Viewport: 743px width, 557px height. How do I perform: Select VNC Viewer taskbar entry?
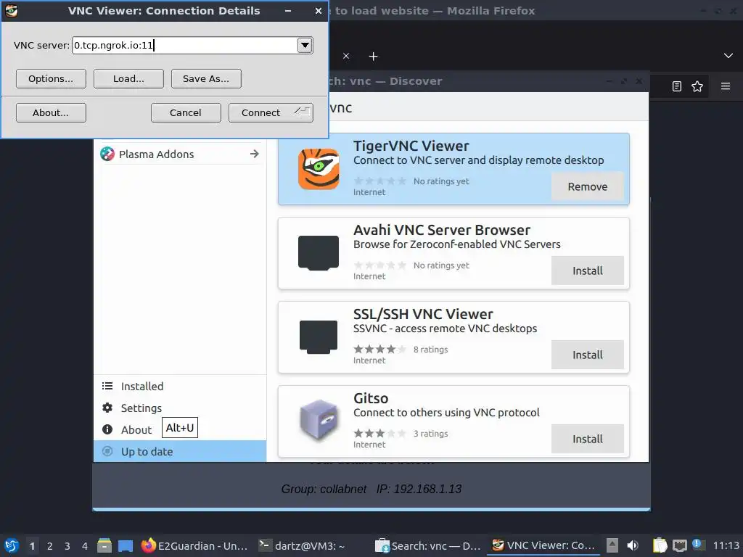(x=544, y=546)
